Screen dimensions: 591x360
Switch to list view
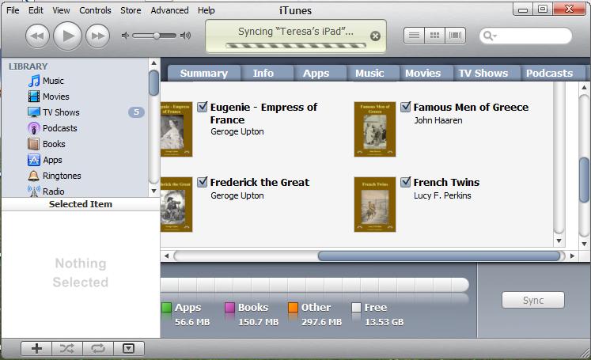413,36
